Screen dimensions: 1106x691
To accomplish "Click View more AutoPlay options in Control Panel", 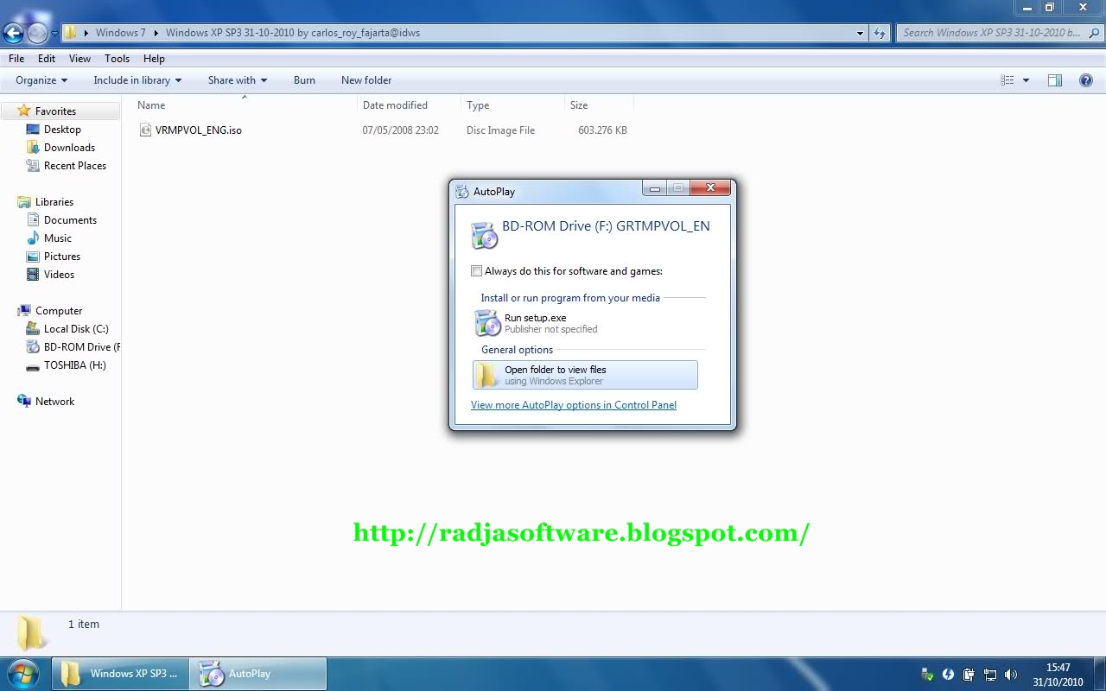I will point(573,404).
